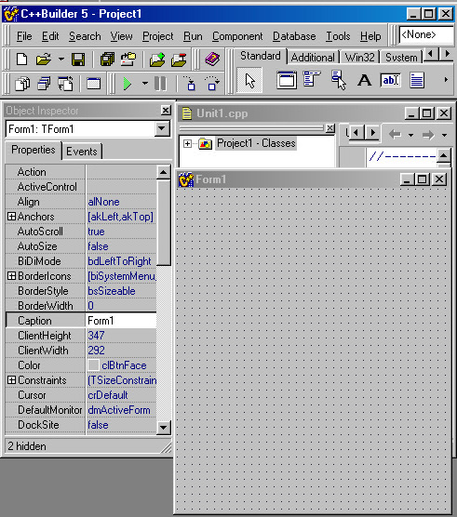Click the Save floppy disk icon
Image resolution: width=457 pixels, height=517 pixels.
point(78,60)
